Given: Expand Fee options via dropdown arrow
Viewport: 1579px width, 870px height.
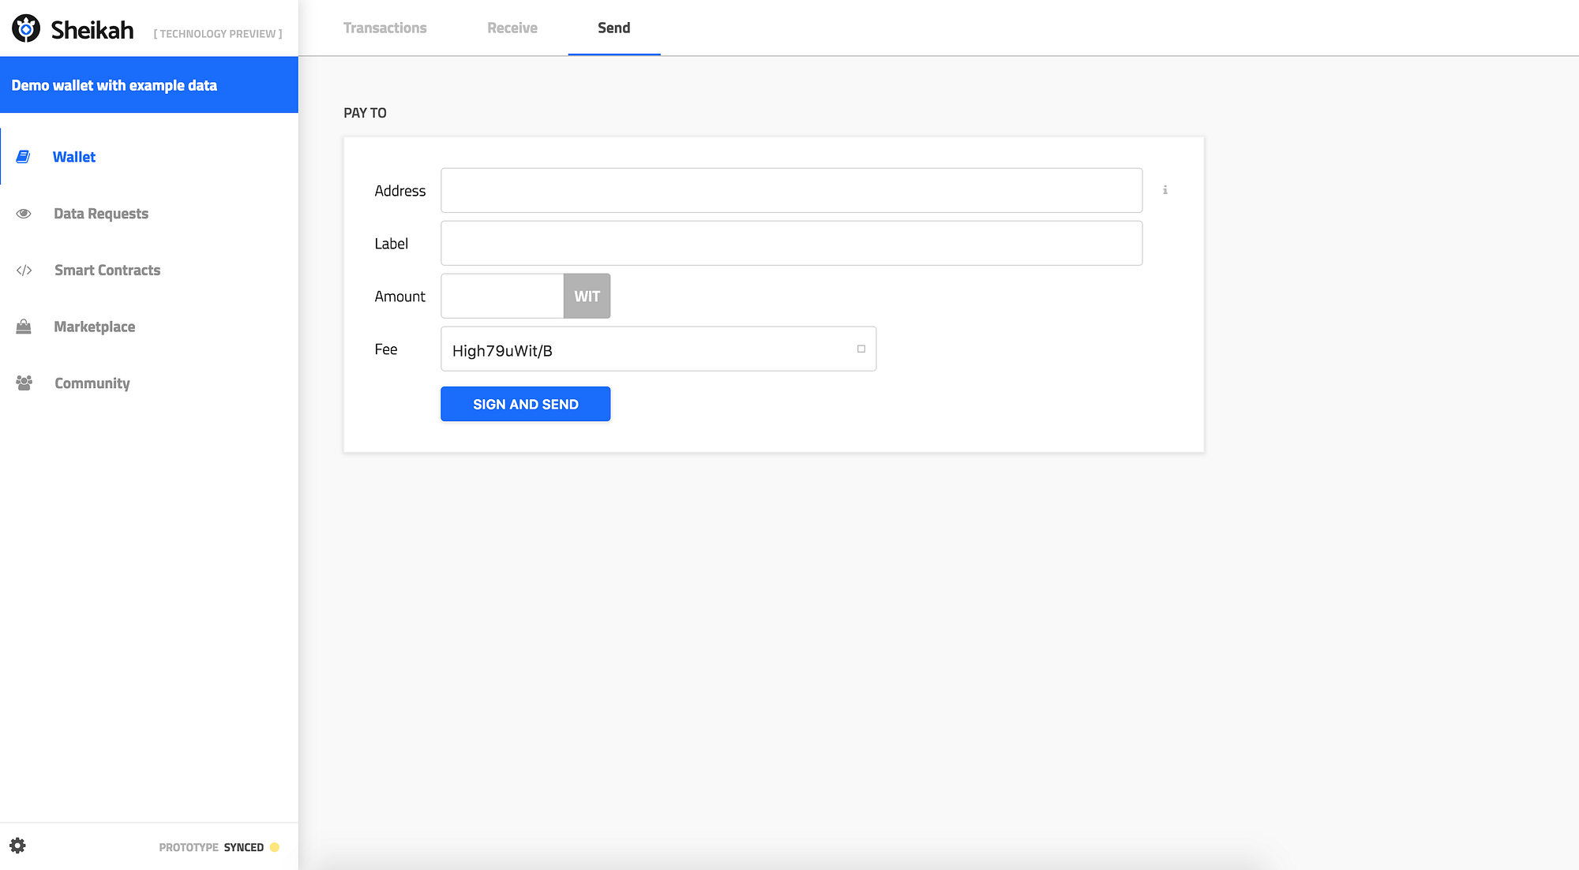Looking at the screenshot, I should coord(861,349).
